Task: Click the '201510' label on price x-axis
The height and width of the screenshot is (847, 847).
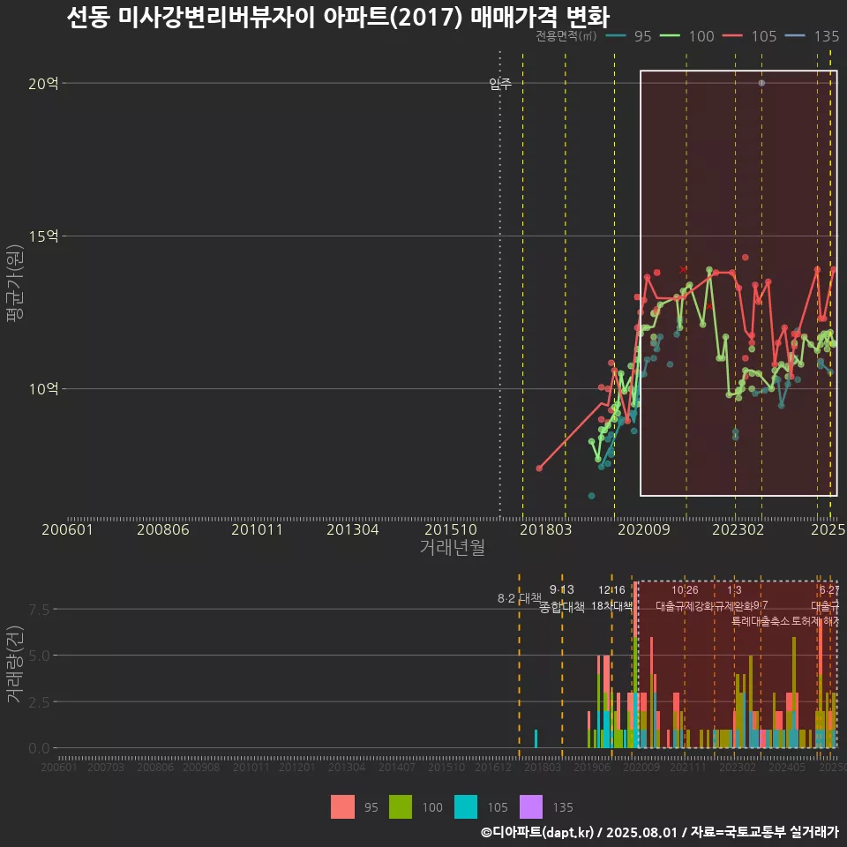Action: coord(451,529)
